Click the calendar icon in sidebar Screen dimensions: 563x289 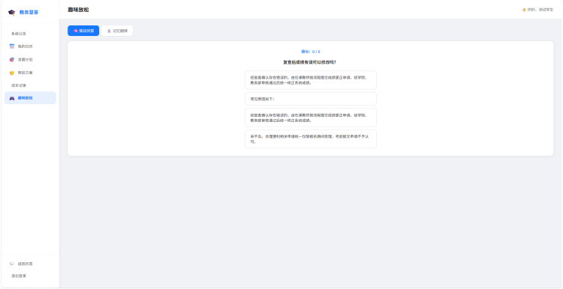coord(12,46)
